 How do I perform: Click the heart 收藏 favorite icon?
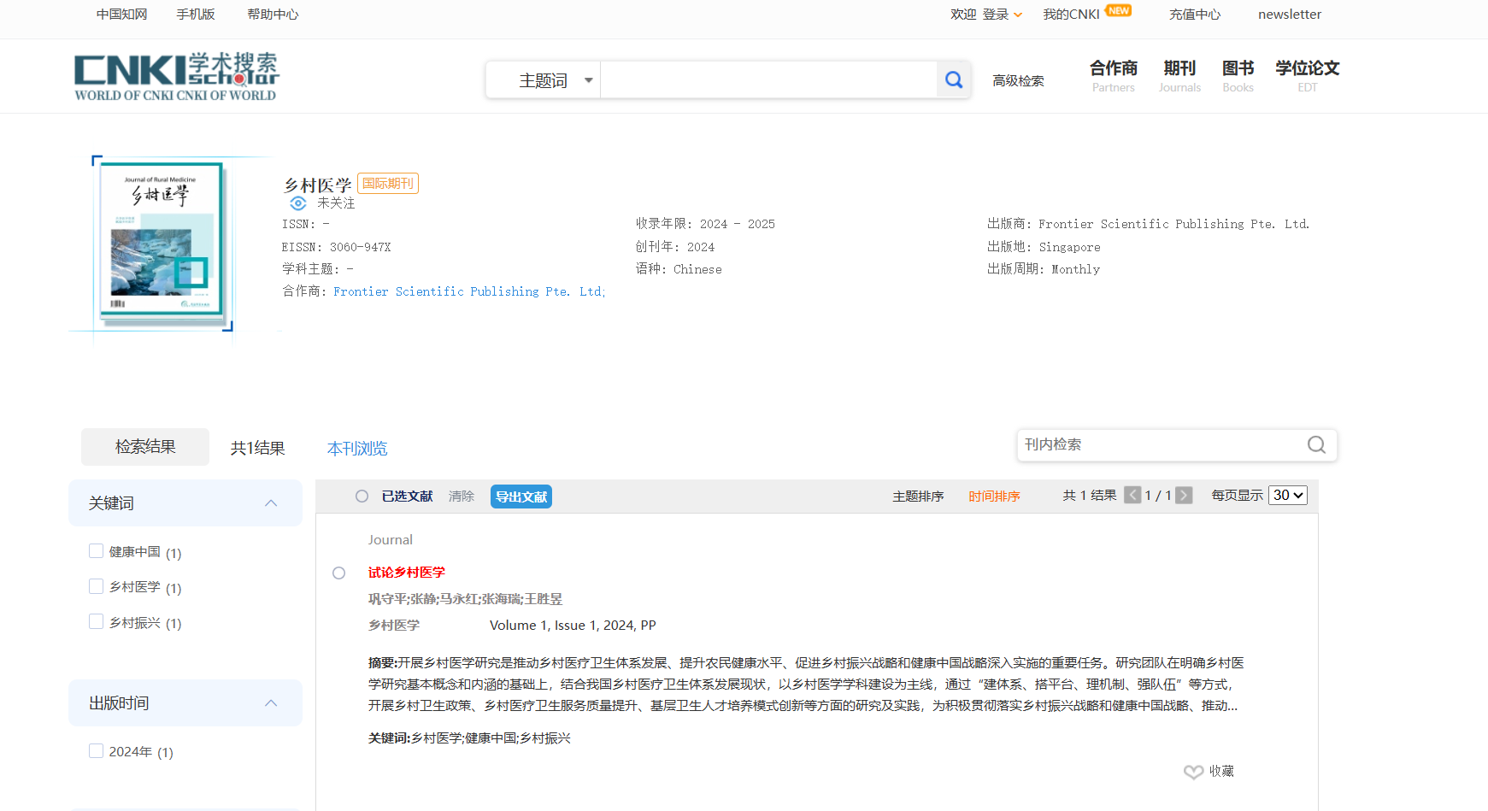tap(1193, 772)
